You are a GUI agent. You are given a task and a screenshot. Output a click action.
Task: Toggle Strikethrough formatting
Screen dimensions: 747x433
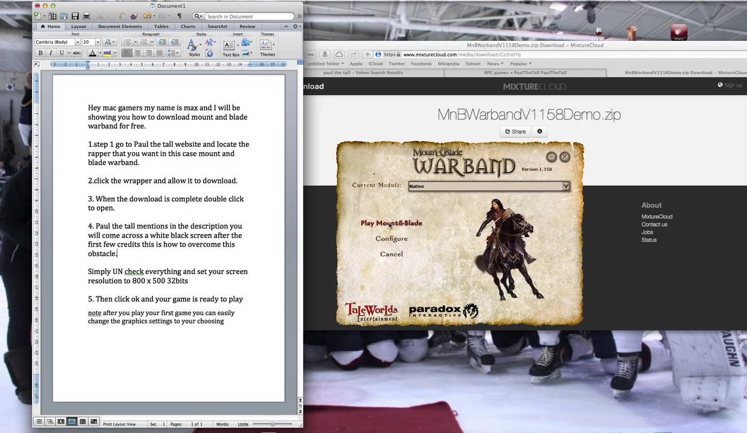point(77,53)
